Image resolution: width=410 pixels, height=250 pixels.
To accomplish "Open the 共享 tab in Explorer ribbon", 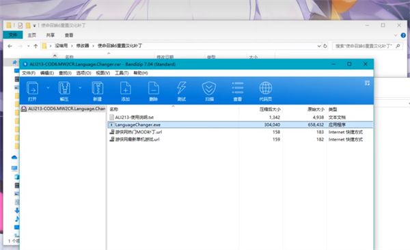I will tap(51, 35).
